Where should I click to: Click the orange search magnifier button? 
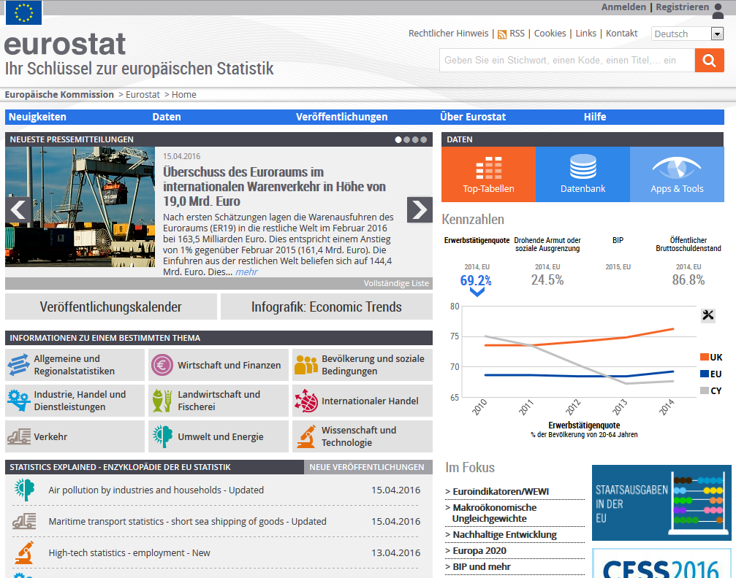[709, 60]
